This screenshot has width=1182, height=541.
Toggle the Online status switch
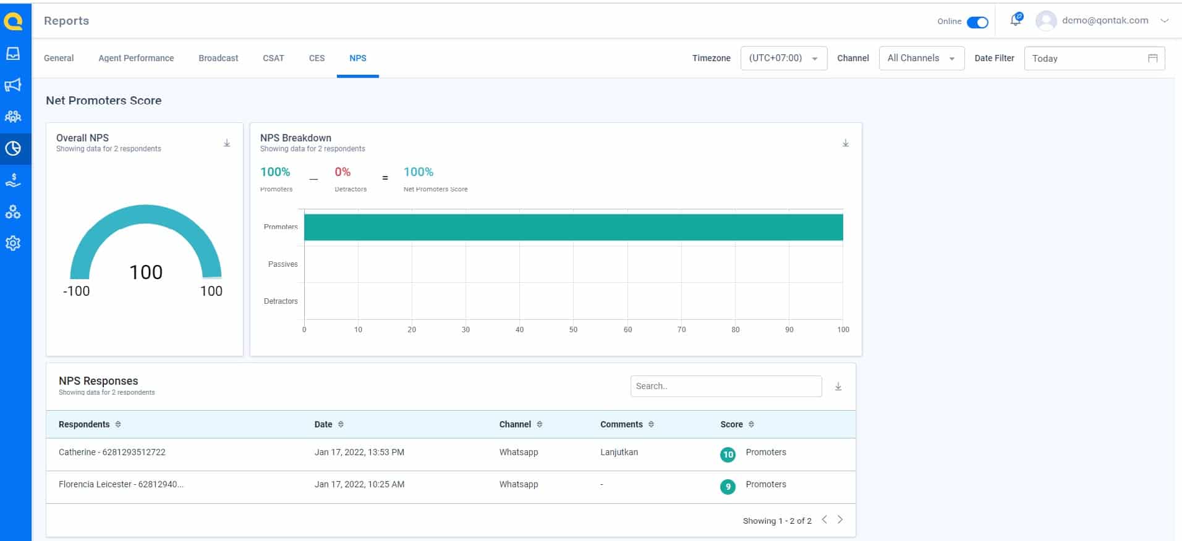coord(977,22)
